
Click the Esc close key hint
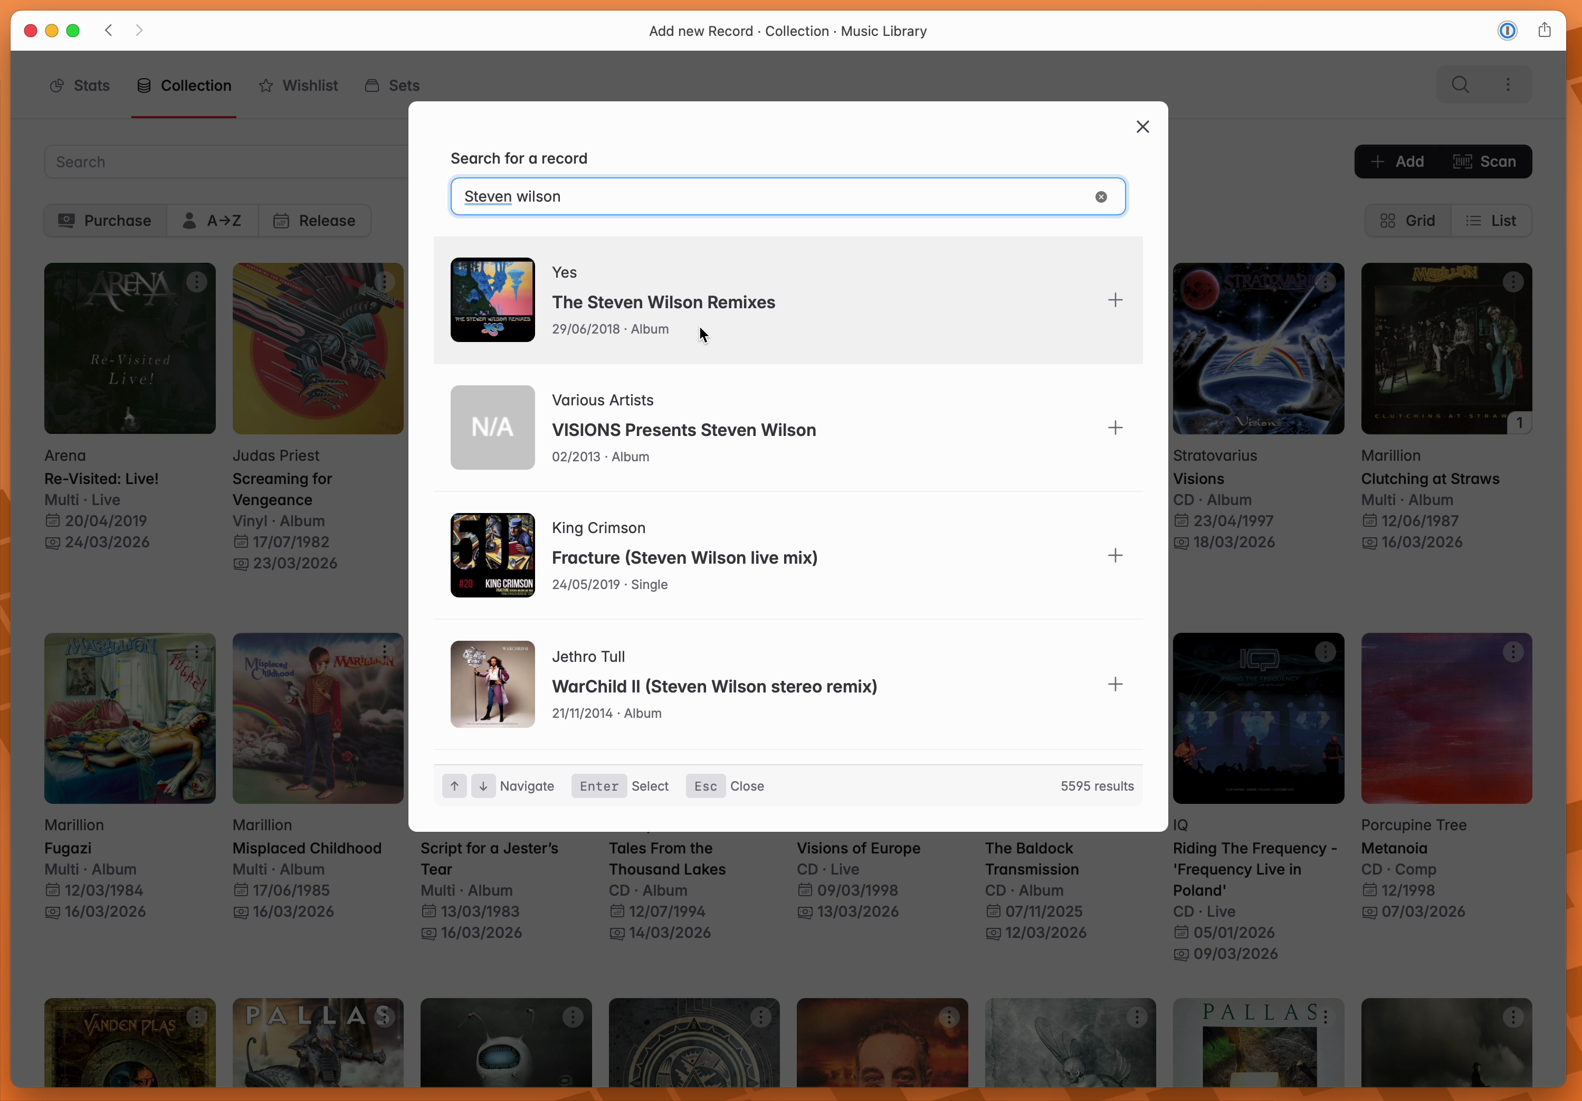(705, 786)
